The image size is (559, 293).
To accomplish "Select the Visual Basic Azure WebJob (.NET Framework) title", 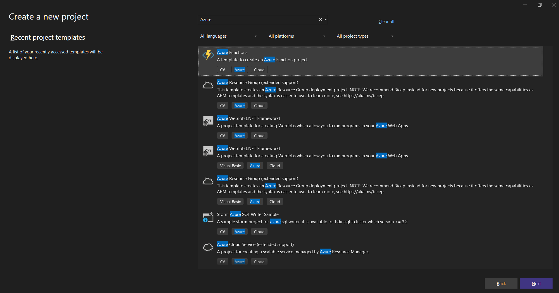I will [249, 149].
